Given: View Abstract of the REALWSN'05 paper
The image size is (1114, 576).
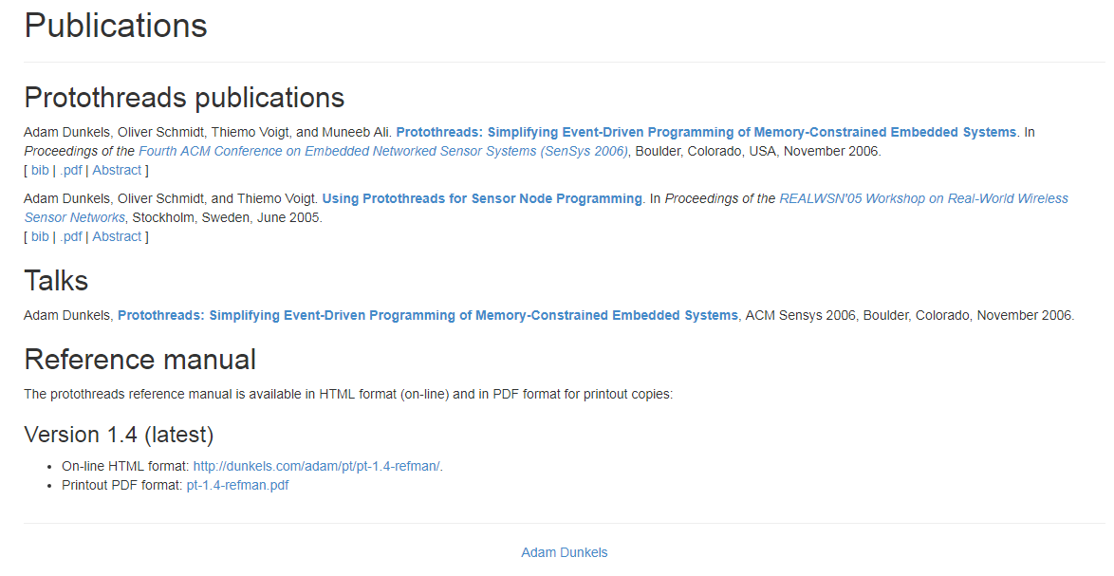Looking at the screenshot, I should pos(117,236).
